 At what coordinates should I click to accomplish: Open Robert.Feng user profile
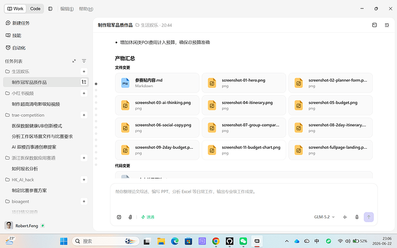coord(24,226)
